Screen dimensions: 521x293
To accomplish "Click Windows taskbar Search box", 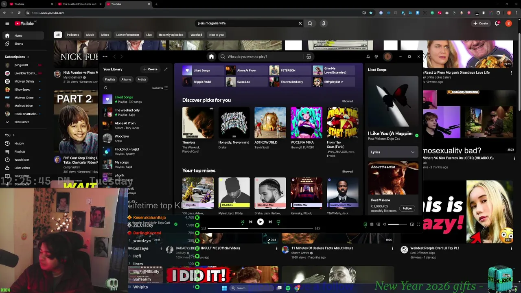I will (x=252, y=288).
